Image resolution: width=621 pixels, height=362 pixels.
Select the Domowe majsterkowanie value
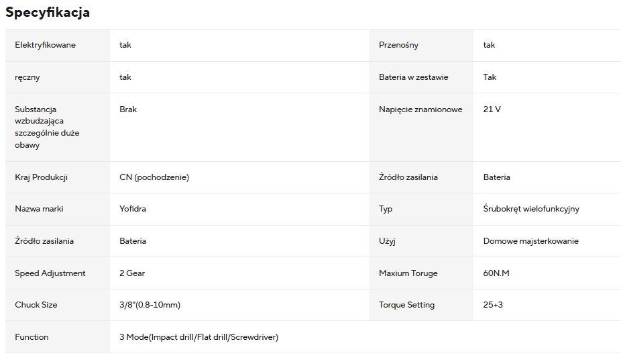[530, 241]
